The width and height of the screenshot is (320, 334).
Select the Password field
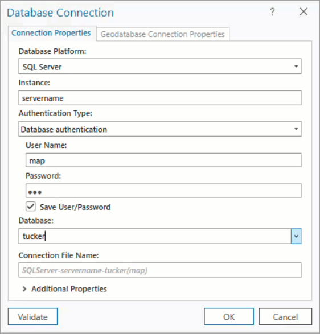163,191
